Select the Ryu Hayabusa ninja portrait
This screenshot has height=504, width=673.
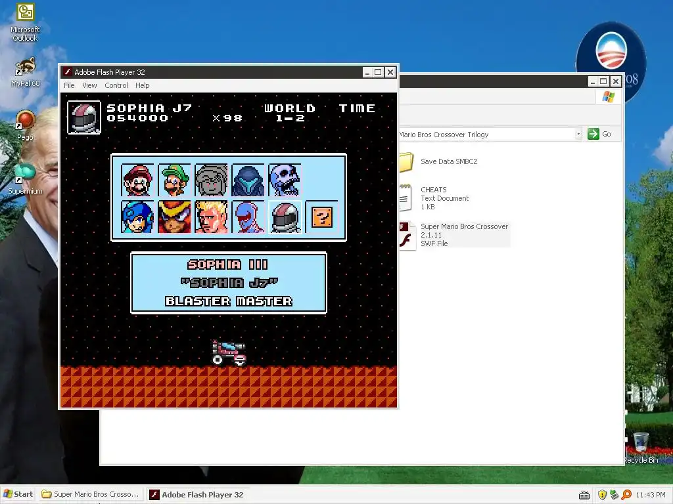[x=248, y=217]
